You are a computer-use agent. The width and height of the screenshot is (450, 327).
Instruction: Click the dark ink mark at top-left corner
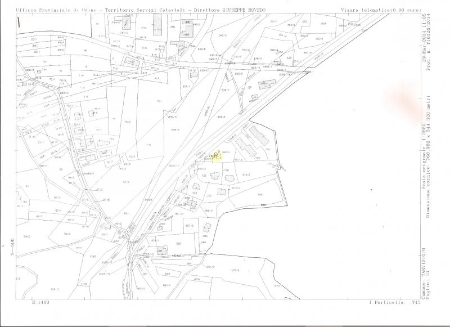[x=19, y=23]
